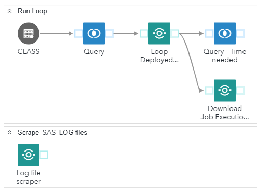Select connector from CLASS to Query

tap(56, 33)
